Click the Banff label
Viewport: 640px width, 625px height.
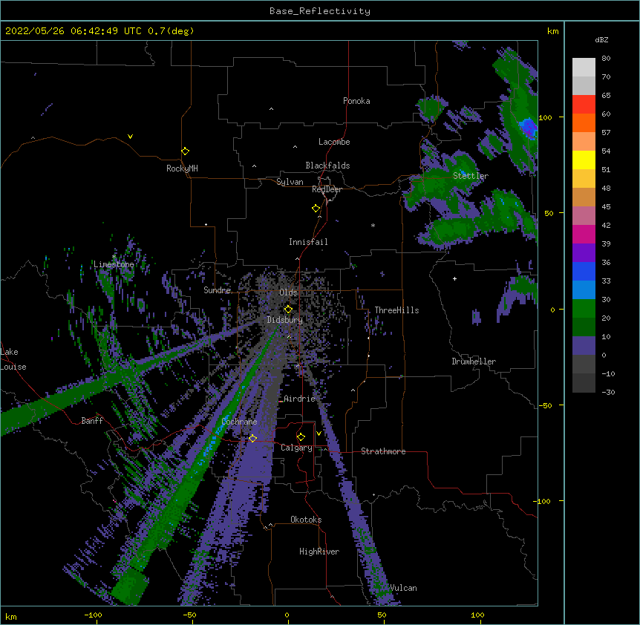tap(92, 421)
